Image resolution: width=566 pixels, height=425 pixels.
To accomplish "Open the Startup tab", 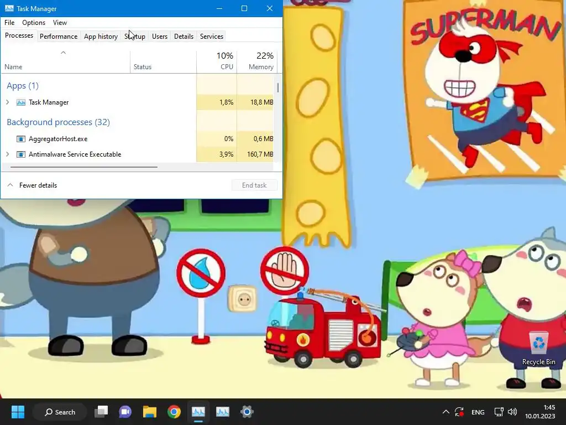I will pyautogui.click(x=135, y=36).
